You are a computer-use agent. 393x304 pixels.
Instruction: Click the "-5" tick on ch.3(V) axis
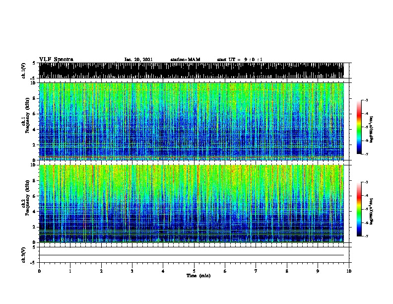(33, 263)
